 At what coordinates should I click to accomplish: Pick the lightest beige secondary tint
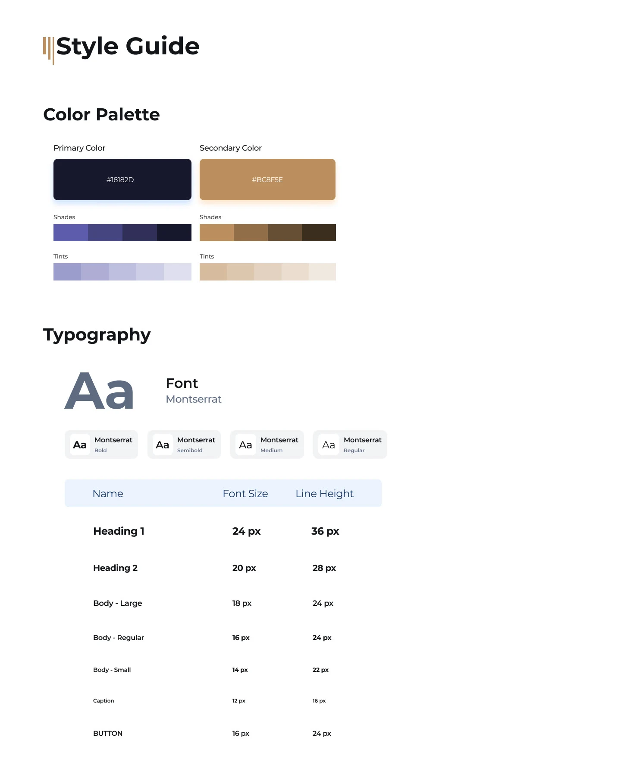tap(322, 272)
